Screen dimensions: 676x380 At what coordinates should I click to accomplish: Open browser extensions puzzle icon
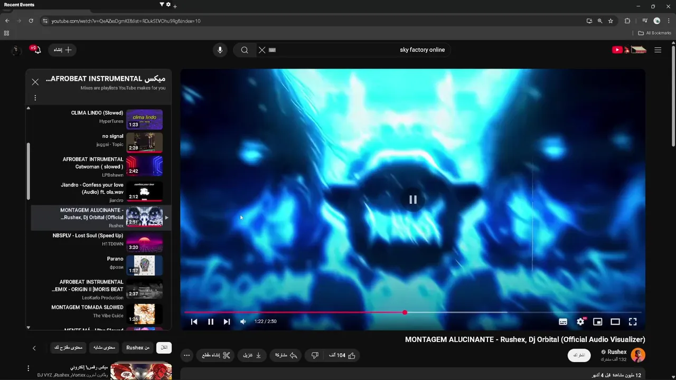tap(627, 21)
